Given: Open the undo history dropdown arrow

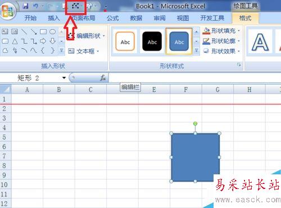Looking at the screenshot, I should pyautogui.click(x=42, y=7).
